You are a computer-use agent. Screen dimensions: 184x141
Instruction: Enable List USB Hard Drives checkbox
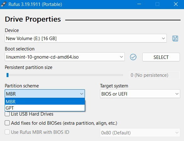click(7, 114)
